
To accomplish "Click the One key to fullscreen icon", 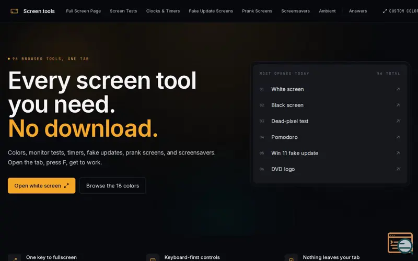I will pyautogui.click(x=15, y=257).
